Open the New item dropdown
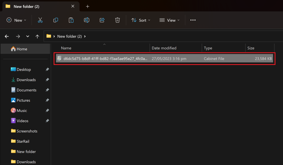 click(17, 20)
